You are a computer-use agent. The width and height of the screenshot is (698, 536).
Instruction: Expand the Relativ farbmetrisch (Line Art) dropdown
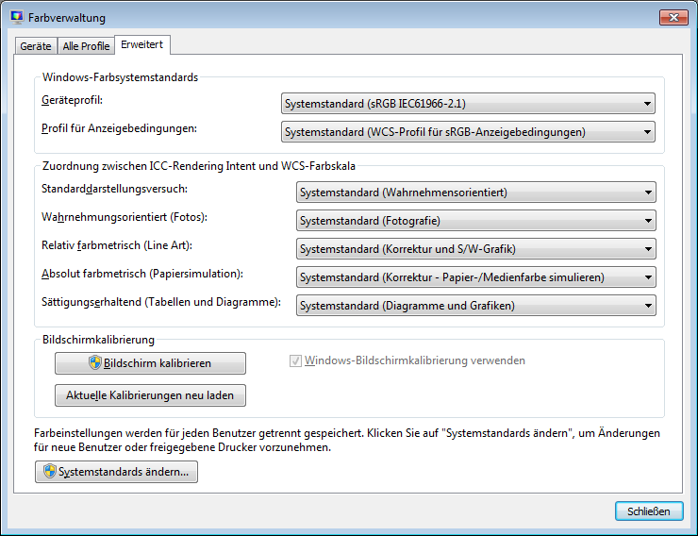(x=476, y=249)
